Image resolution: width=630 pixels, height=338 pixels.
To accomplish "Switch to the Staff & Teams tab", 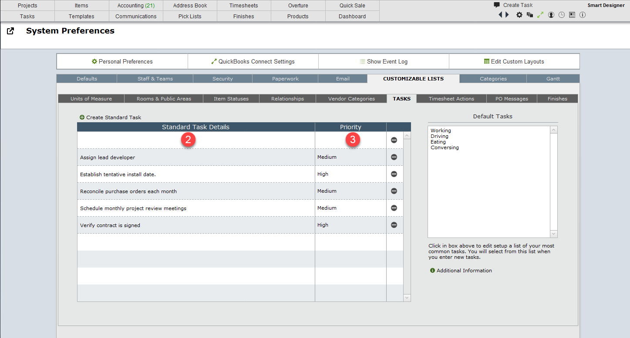I will point(155,79).
